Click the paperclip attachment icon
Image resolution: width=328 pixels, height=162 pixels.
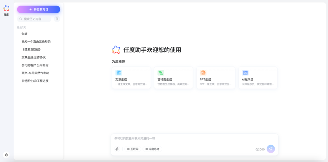pyautogui.click(x=117, y=149)
